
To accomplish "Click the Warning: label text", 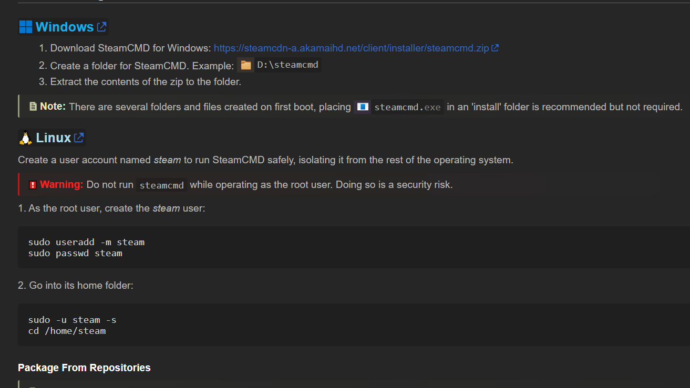I will [61, 184].
